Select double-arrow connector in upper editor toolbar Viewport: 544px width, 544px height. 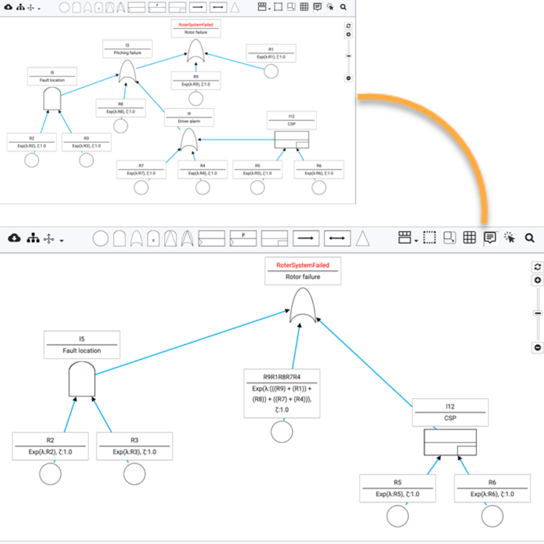[x=218, y=7]
